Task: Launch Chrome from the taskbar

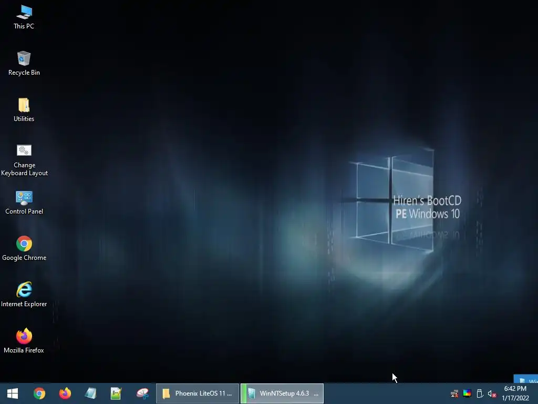Action: coord(39,393)
